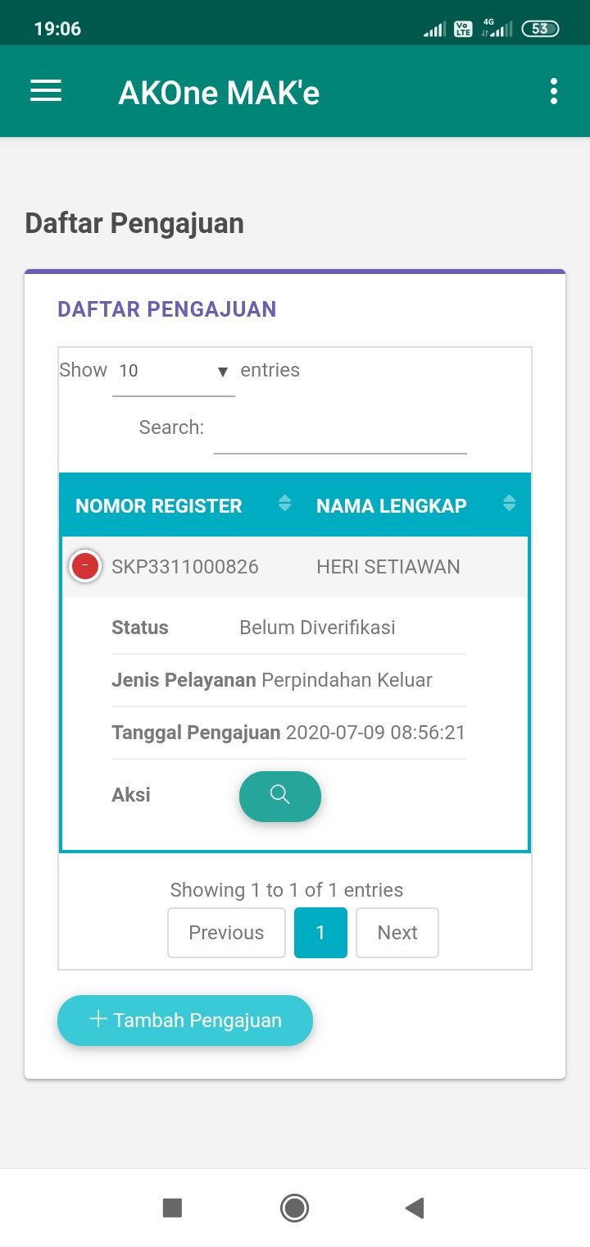Tap the Android back navigation icon
590x1247 pixels.
pos(415,1208)
